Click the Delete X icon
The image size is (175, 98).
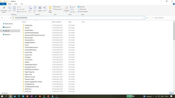pyautogui.click(x=40, y=8)
